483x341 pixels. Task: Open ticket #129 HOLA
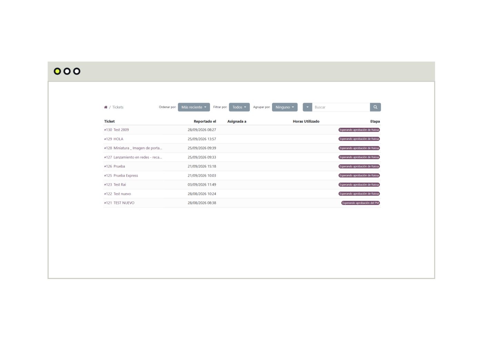tap(114, 139)
